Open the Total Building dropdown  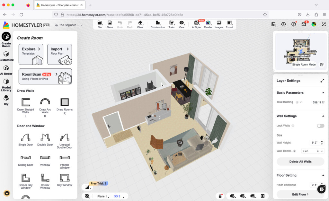click(301, 102)
